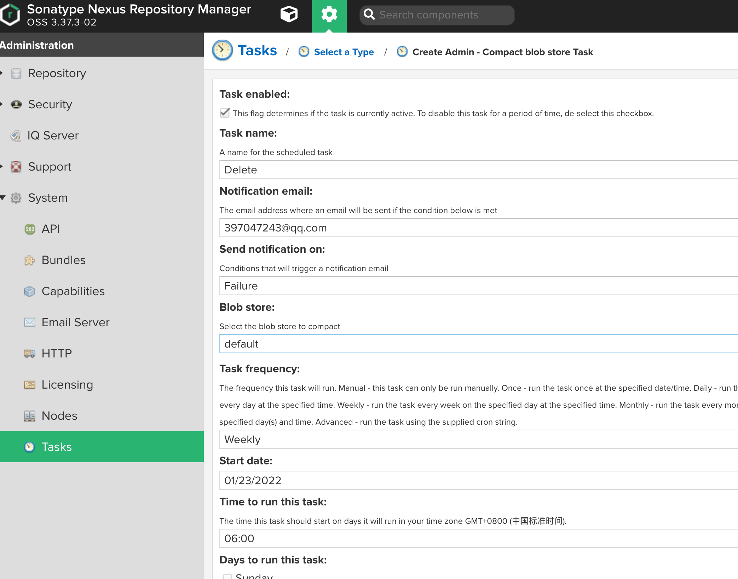This screenshot has height=579, width=738.
Task: Select IQ Server menu item
Action: coord(53,136)
